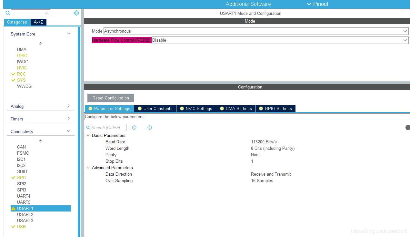Switch to the Categories tab
The image size is (410, 237).
pyautogui.click(x=17, y=22)
